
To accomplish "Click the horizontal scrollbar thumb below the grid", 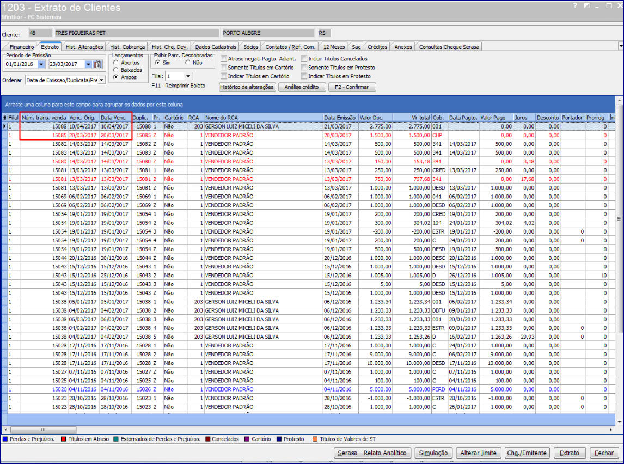I will click(44, 430).
